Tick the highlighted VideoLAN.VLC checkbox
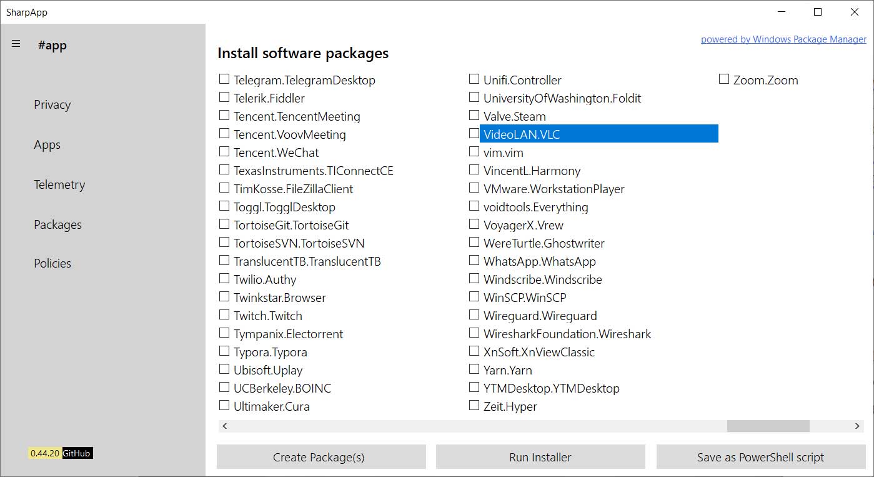 pos(474,133)
